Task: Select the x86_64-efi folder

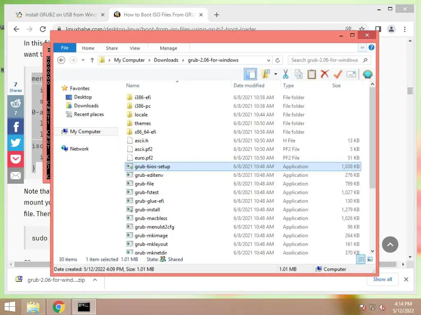Action: (x=145, y=132)
